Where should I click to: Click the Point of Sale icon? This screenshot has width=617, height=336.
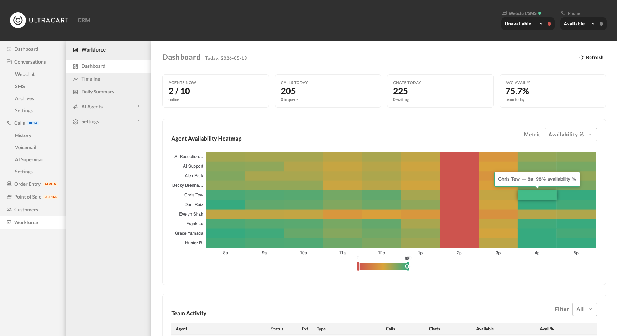(x=9, y=197)
